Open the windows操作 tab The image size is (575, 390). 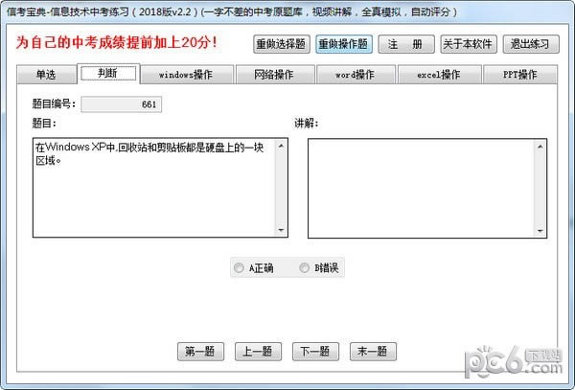click(187, 75)
